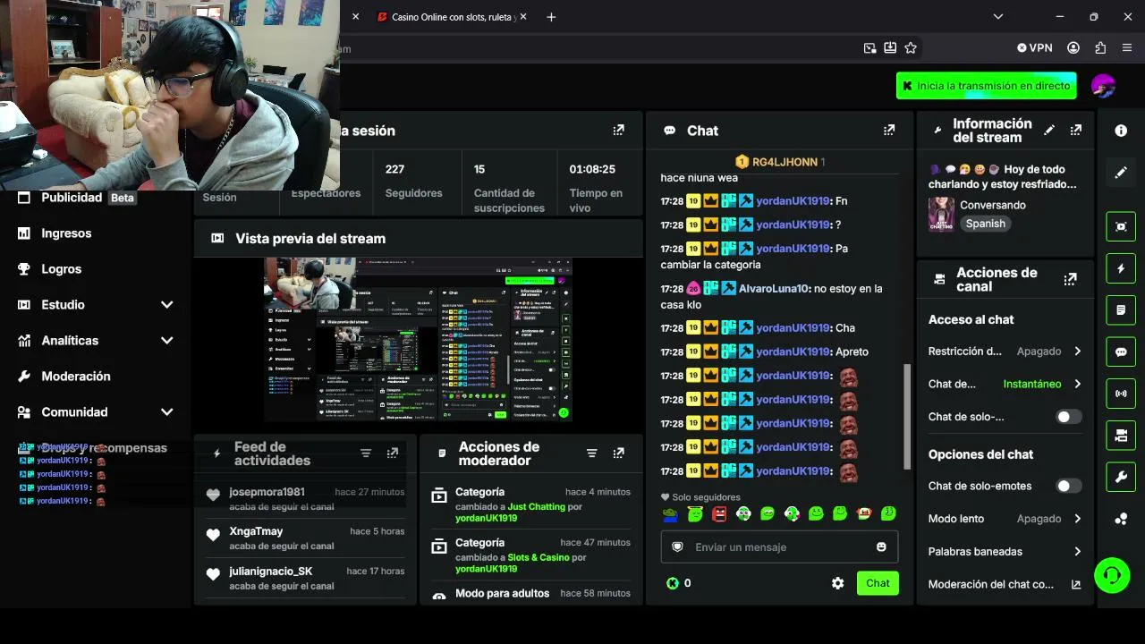Expand the Estudio sidebar section
This screenshot has width=1145, height=644.
pos(166,305)
